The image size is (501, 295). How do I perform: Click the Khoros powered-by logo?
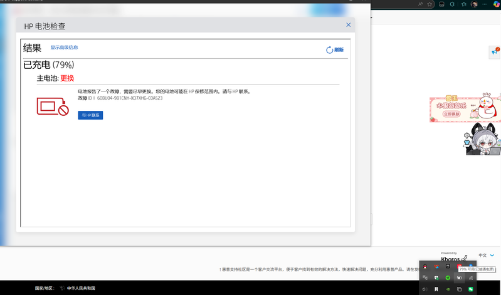point(453,258)
